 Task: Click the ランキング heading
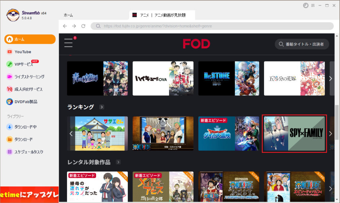click(81, 107)
